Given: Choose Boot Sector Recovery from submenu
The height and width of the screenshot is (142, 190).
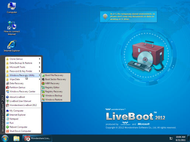Looking at the screenshot, I should (56, 79).
